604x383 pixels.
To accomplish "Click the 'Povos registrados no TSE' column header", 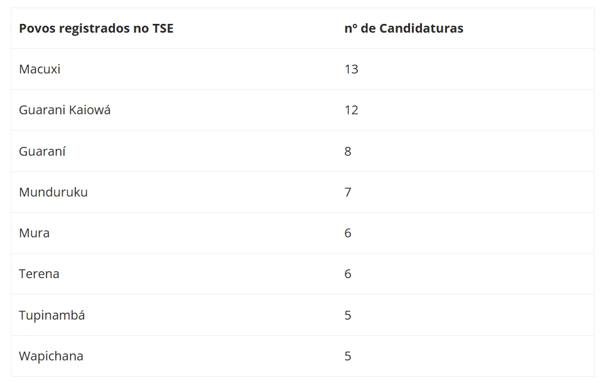I will pos(96,28).
